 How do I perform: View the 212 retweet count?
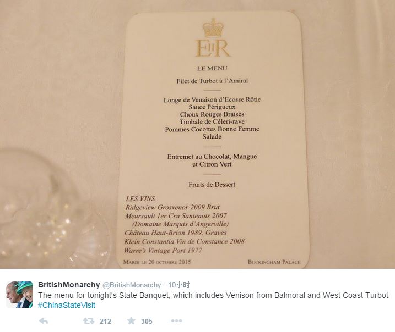pyautogui.click(x=105, y=322)
